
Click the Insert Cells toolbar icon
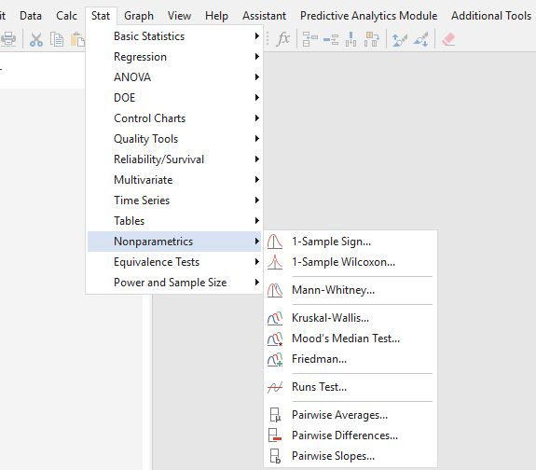point(310,39)
